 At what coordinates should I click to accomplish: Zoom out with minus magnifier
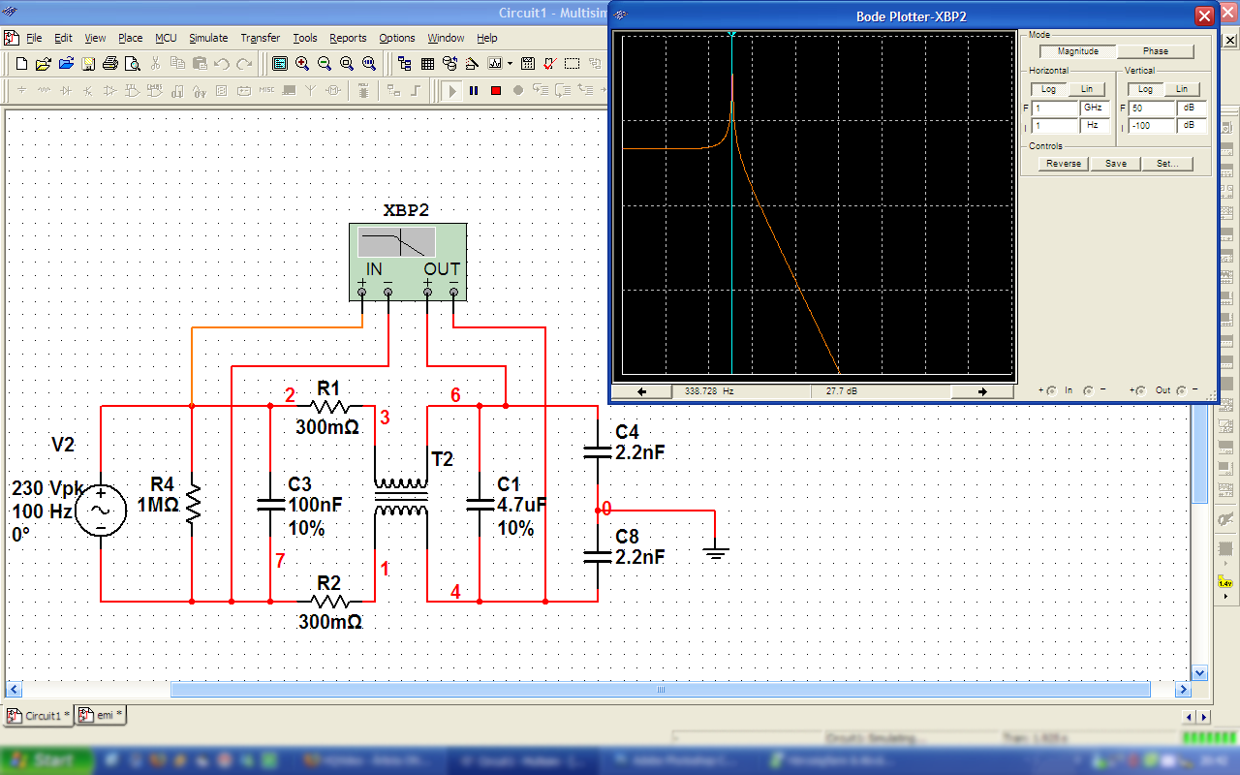[x=325, y=64]
